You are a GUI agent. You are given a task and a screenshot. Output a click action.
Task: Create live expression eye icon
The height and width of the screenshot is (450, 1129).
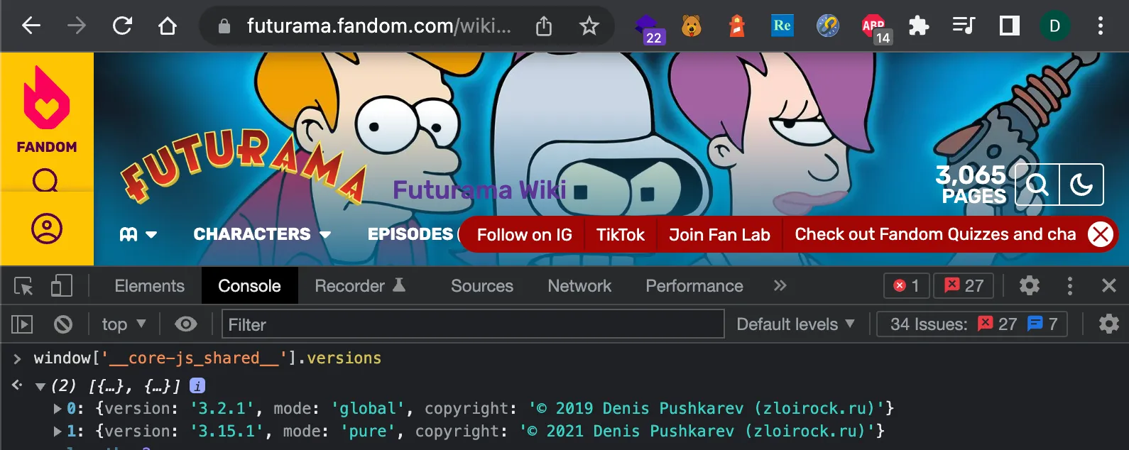pyautogui.click(x=186, y=324)
